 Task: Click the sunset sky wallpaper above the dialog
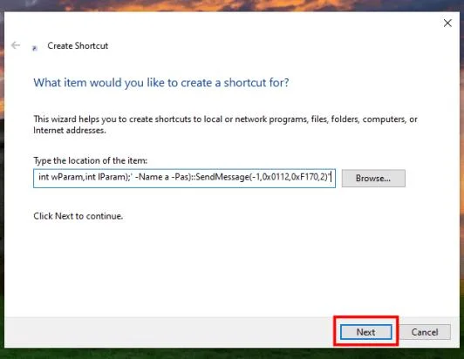[231, 5]
